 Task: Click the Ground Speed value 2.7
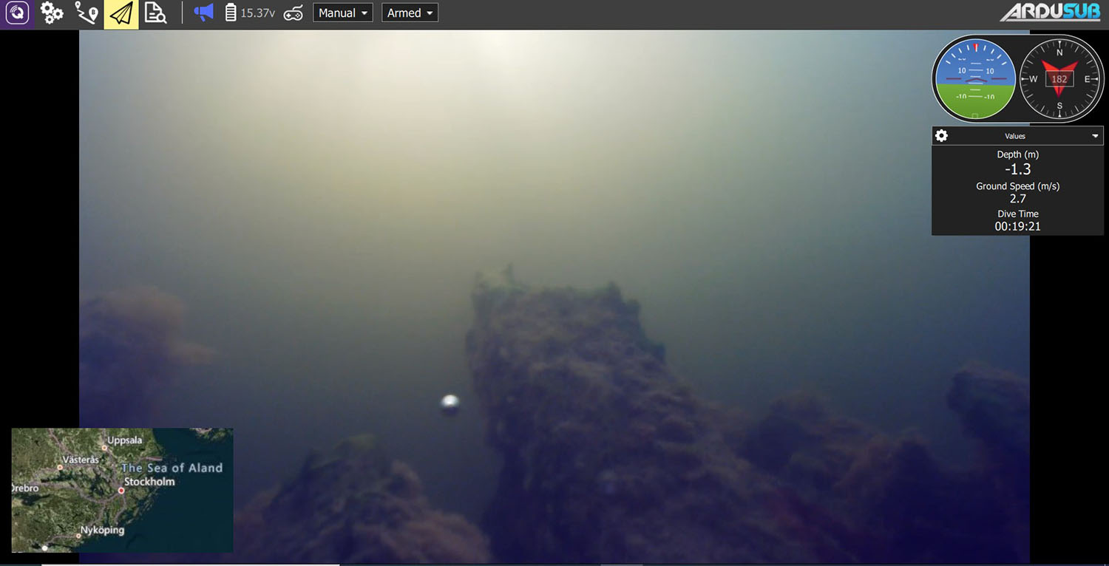[x=1017, y=199]
